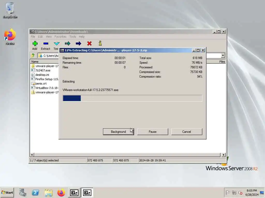This screenshot has height=198, width=265.
Task: Click the Background button
Action: pyautogui.click(x=118, y=132)
